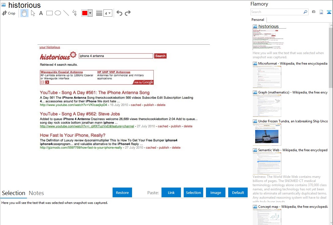Select the 'Concept map - Wikipedia' title
This screenshot has width=333, height=225.
tap(293, 207)
